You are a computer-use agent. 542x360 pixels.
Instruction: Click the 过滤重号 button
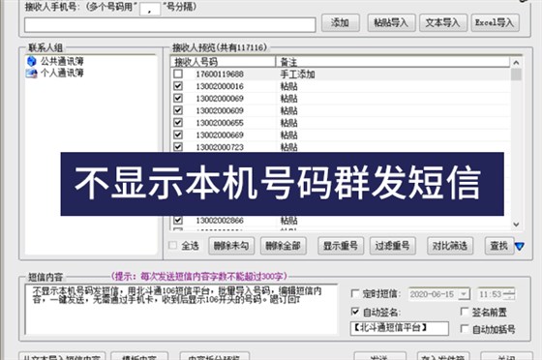pos(392,246)
